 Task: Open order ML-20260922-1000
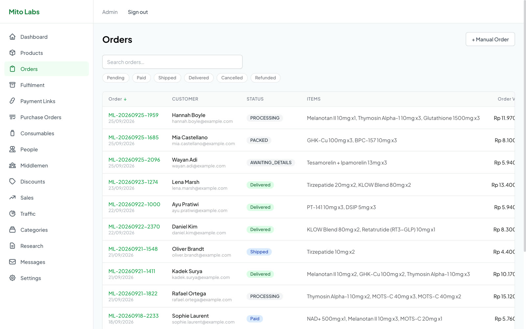point(134,204)
